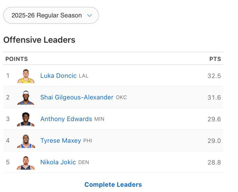
Task: Click the LAL team abbreviation
Action: point(84,76)
